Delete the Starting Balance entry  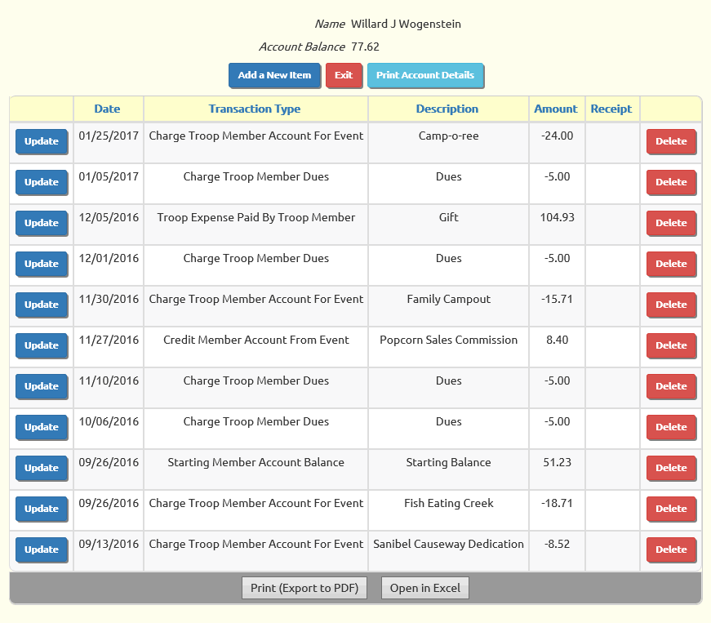(671, 468)
